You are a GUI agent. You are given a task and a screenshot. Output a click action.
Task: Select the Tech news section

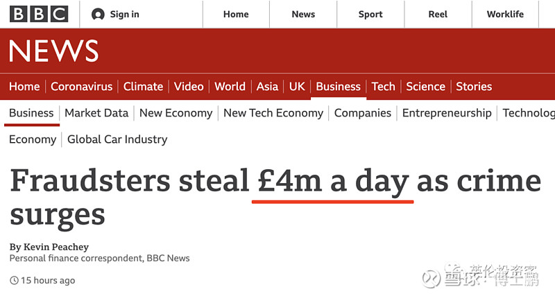(x=383, y=87)
